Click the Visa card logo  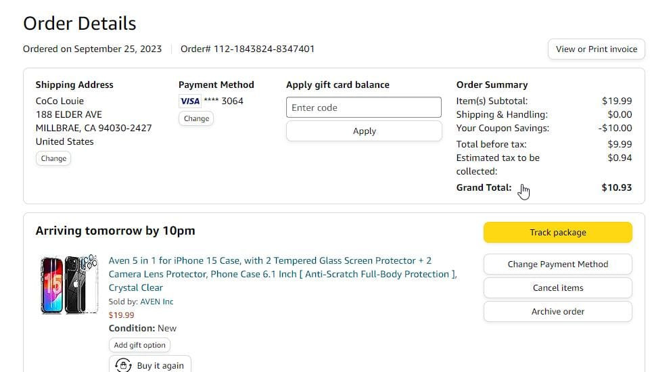189,101
